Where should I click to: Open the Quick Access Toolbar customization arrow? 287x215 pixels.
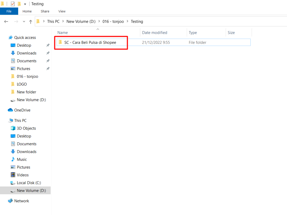pos(24,4)
